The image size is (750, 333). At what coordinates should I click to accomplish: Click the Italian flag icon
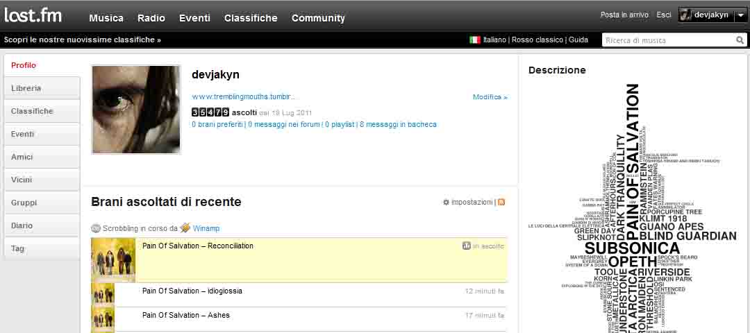point(474,40)
